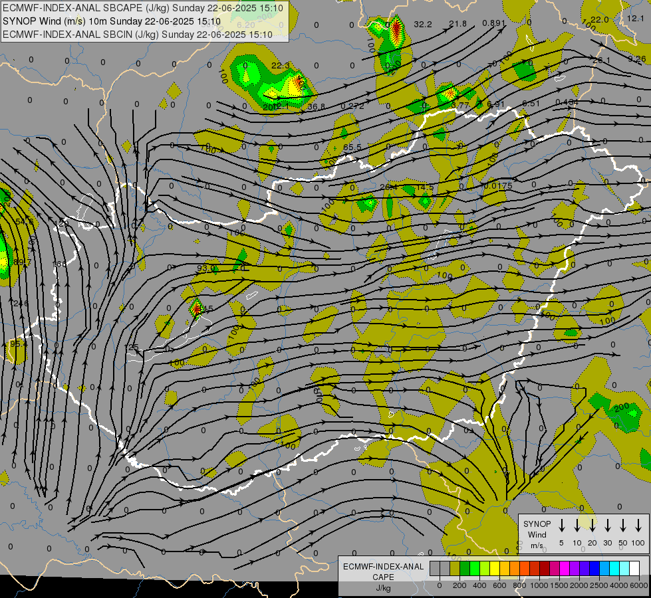Select the yellow-green swatch in the CAPE legend
Screen dimensions: 651x598
tap(485, 568)
